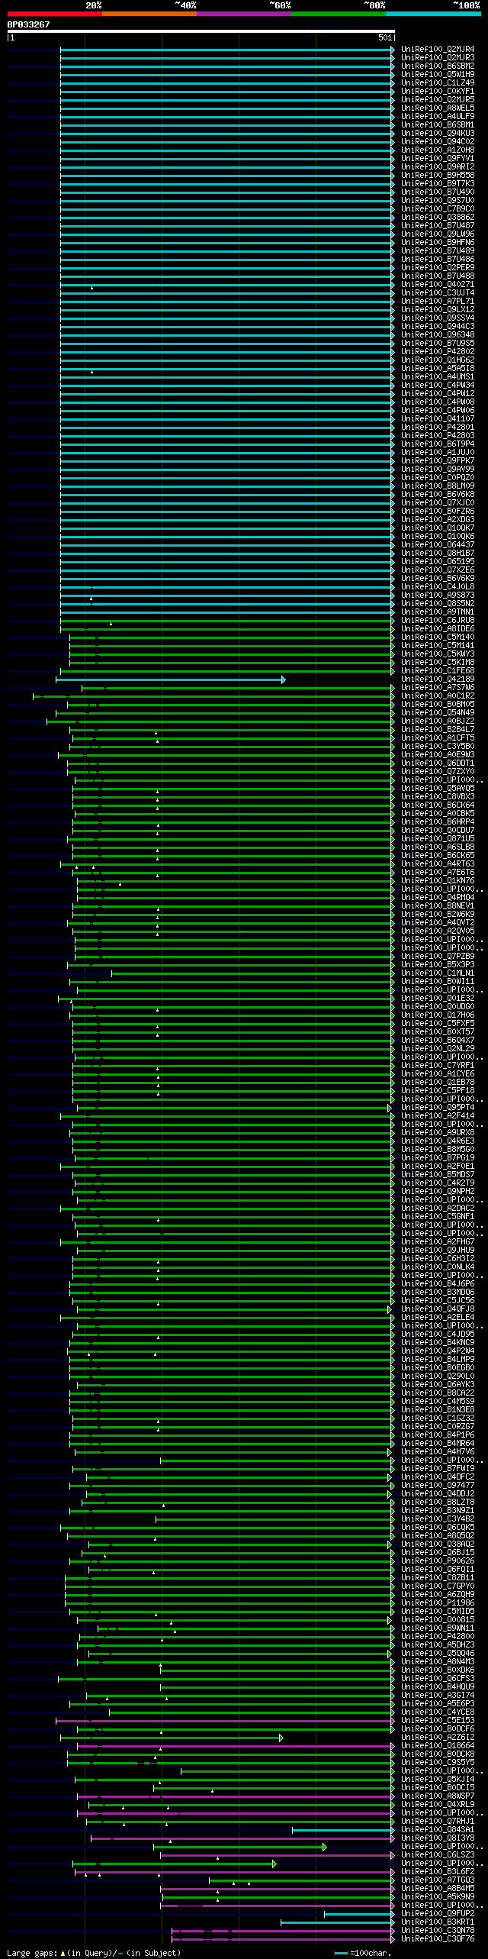
Task: Open hit UniRef100_Q94KU3
Action: pyautogui.click(x=438, y=134)
